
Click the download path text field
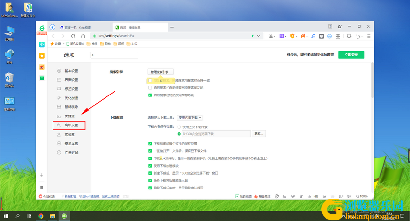coord(216,134)
